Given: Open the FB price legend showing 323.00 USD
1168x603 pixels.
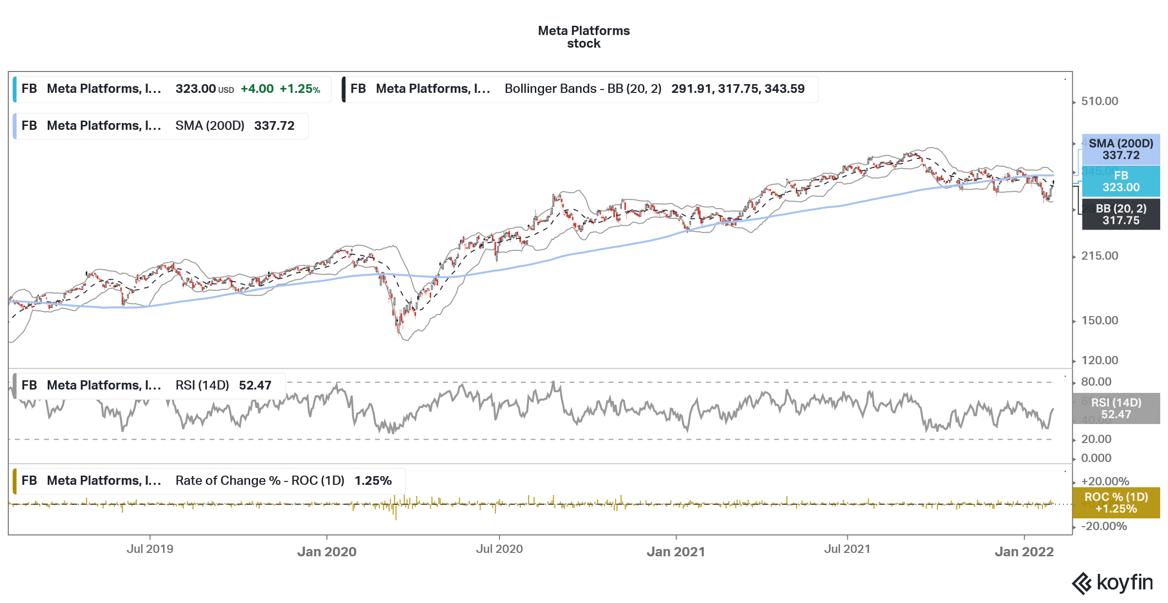Looking at the screenshot, I should point(172,89).
